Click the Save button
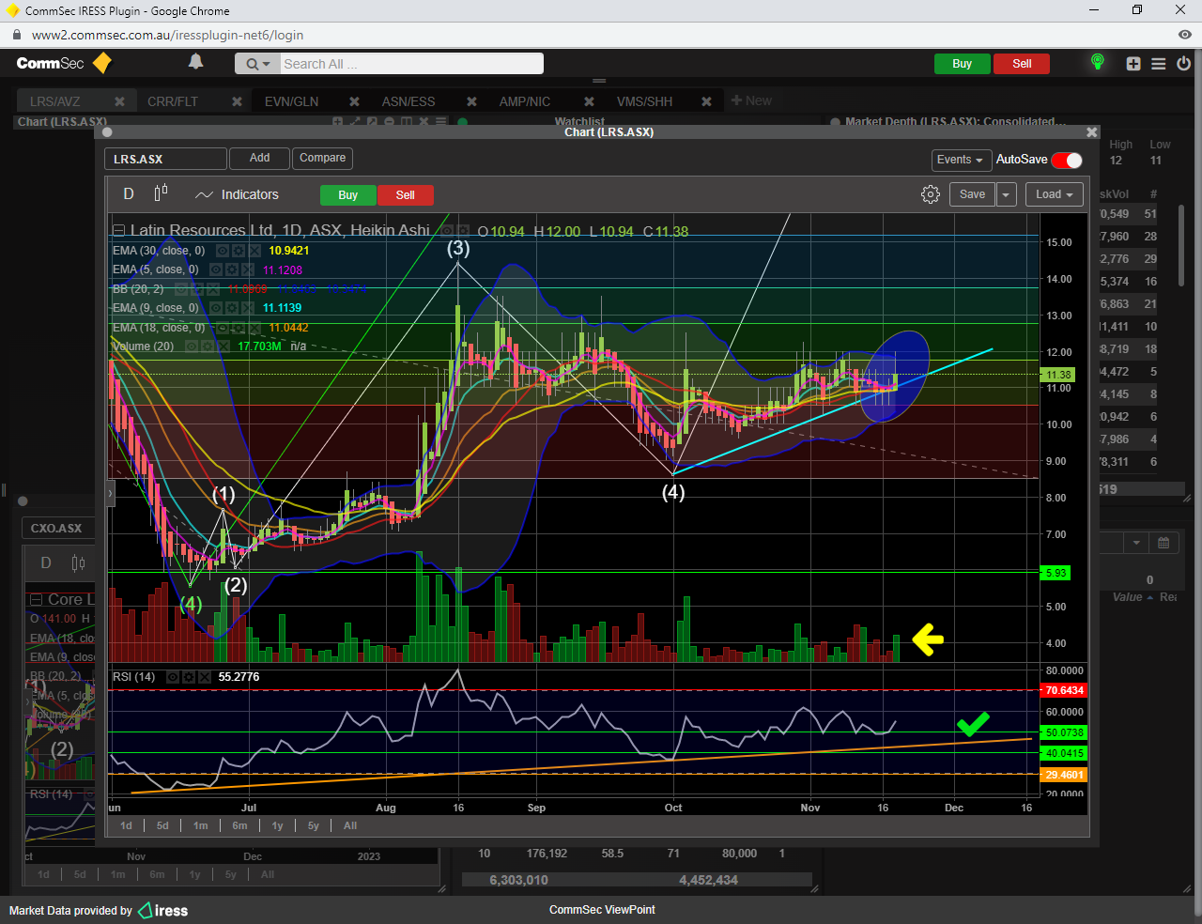1202x924 pixels. point(972,194)
